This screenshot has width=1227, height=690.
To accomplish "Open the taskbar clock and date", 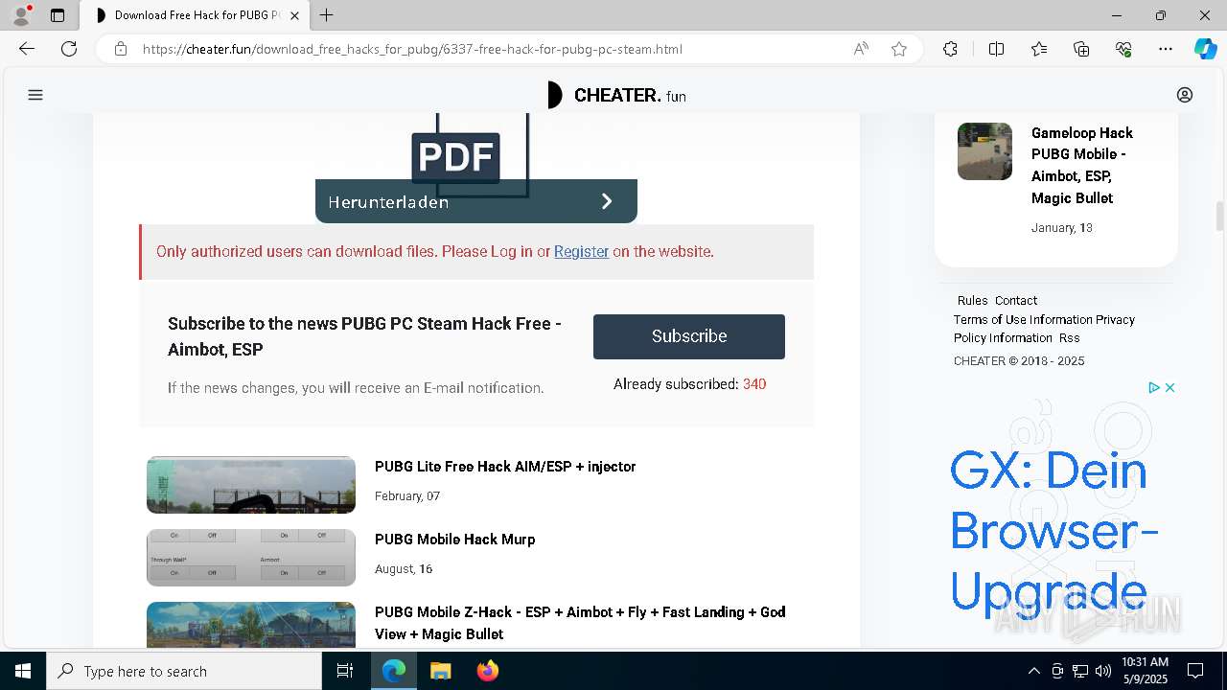I will point(1145,671).
